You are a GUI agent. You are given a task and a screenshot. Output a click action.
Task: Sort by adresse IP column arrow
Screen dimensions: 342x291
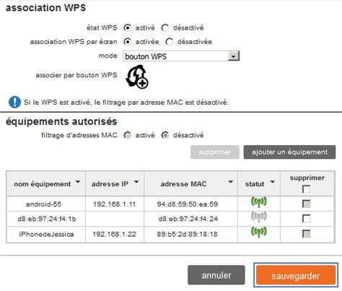136,182
